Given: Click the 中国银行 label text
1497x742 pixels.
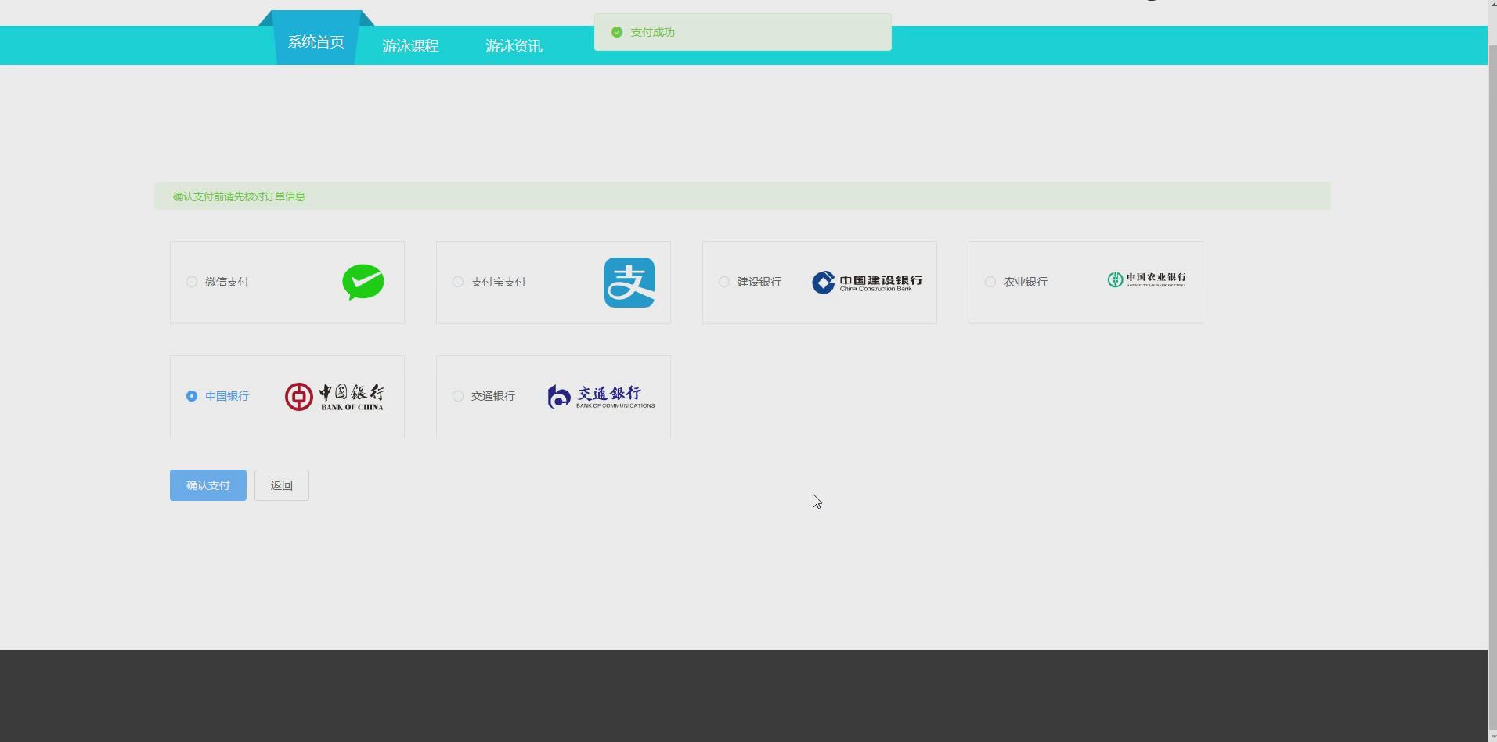Looking at the screenshot, I should tap(227, 396).
